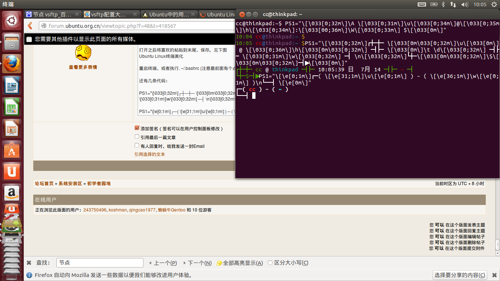Close the Firefox data notification bar
Viewport: 500px width, 281px height.
point(494,275)
